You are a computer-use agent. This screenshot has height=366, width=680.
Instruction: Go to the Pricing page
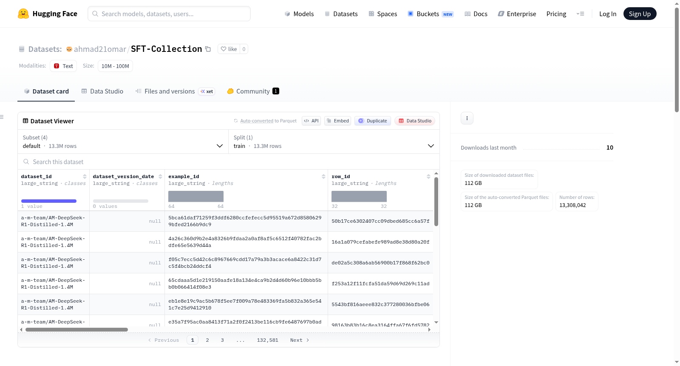coord(556,14)
